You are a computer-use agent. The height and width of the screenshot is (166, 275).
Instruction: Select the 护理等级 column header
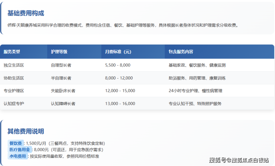(x=59, y=52)
